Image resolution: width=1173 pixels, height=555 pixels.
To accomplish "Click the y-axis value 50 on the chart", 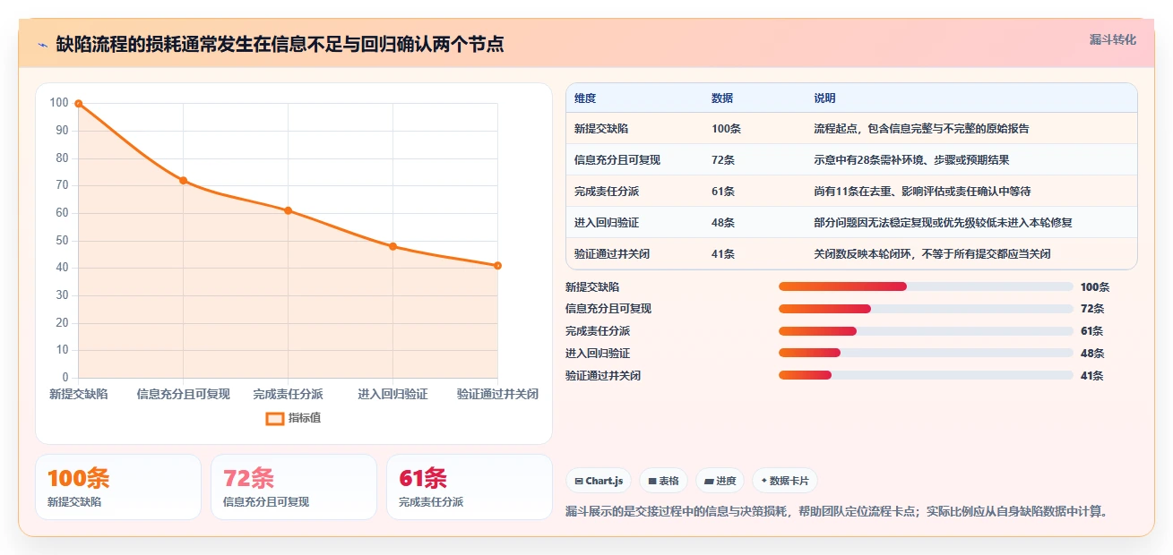I will (61, 240).
